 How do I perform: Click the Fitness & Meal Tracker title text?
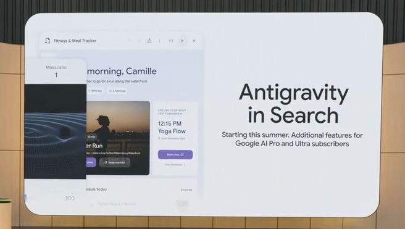(75, 41)
